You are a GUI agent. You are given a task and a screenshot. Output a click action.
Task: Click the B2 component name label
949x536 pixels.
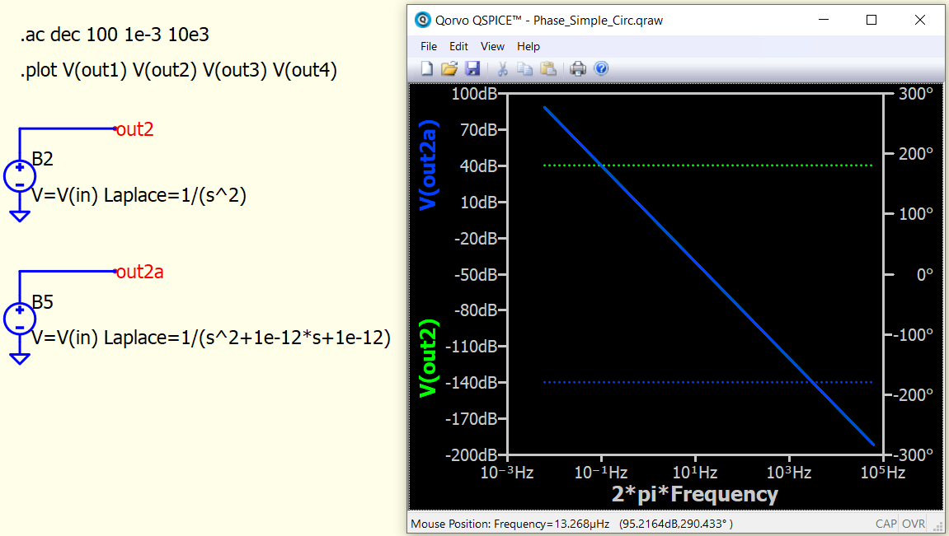pos(42,159)
